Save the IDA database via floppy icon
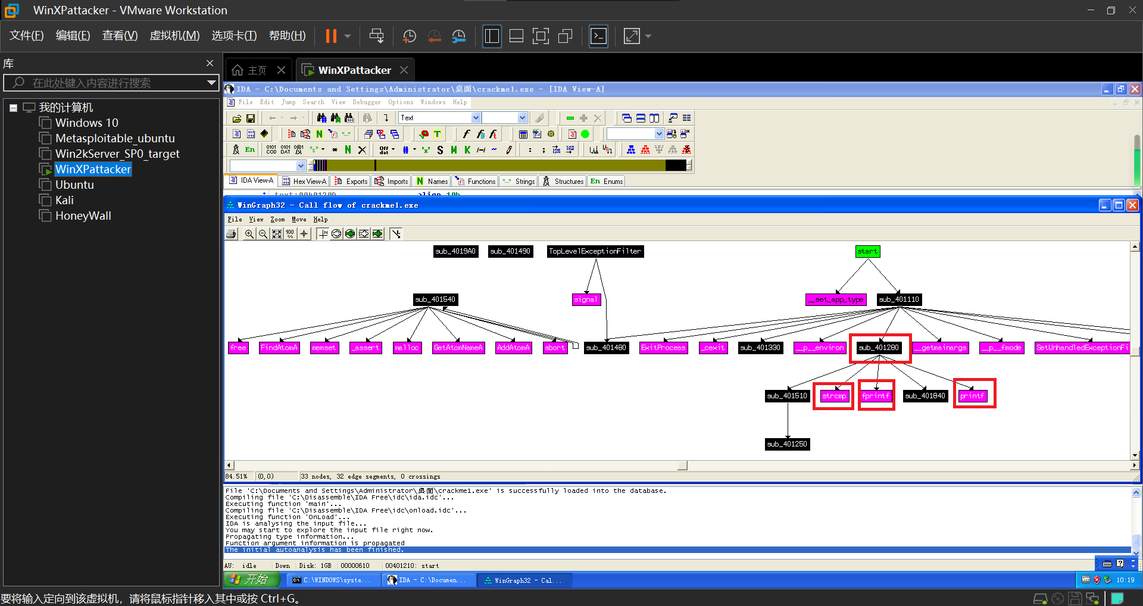 (x=251, y=118)
